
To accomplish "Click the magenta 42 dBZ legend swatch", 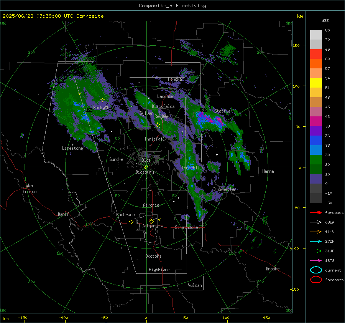I will coord(316,121).
